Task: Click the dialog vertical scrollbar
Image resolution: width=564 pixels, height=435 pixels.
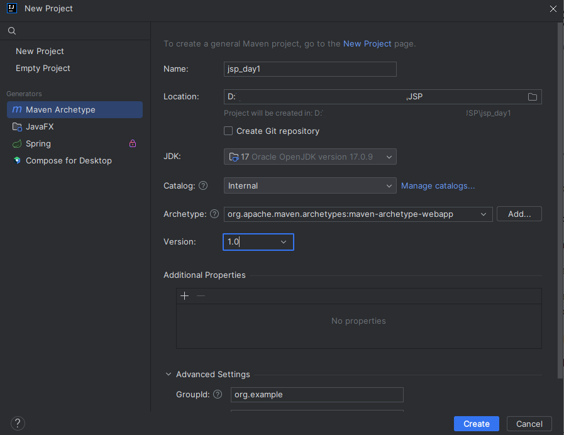Action: pyautogui.click(x=560, y=201)
